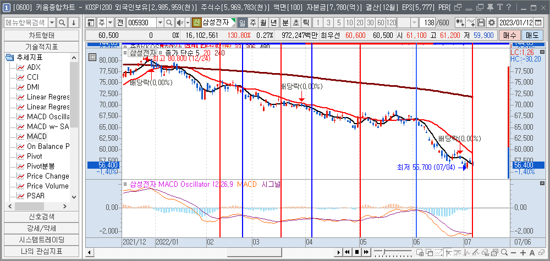Open the 강세/약세 panel section

pos(41,229)
